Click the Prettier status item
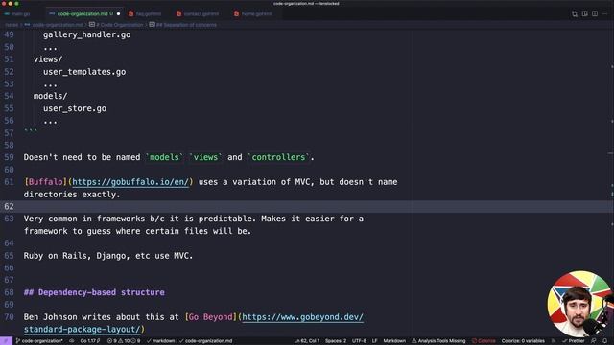 (574, 341)
